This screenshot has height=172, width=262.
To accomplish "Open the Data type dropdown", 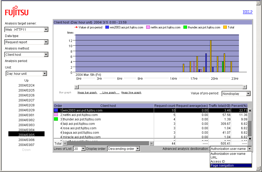I will click(46, 42).
